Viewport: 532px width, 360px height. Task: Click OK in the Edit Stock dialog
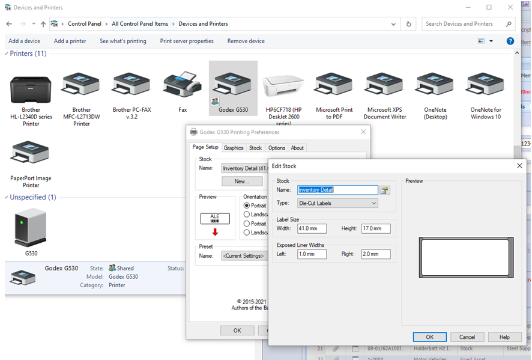[x=429, y=337]
